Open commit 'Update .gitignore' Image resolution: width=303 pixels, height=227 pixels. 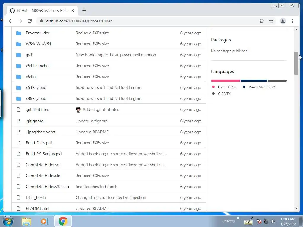point(92,121)
